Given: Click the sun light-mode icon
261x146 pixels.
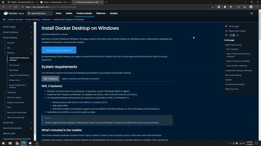Looking at the screenshot, I should [x=226, y=35].
